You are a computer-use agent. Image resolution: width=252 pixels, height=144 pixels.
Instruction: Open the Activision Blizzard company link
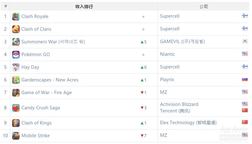pyautogui.click(x=179, y=104)
